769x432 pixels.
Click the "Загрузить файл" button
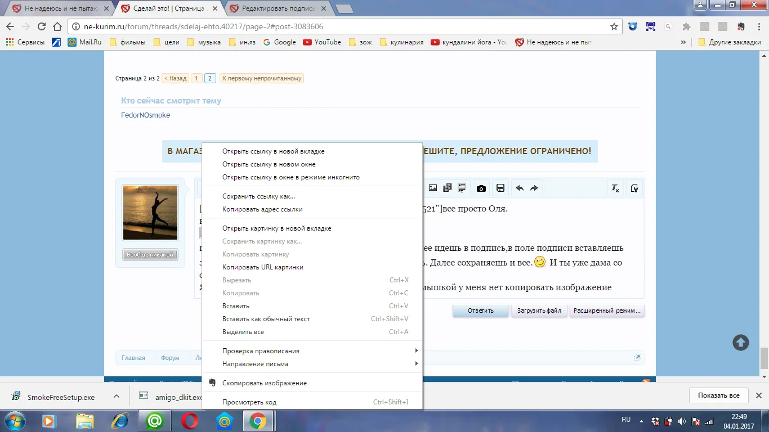(x=539, y=310)
